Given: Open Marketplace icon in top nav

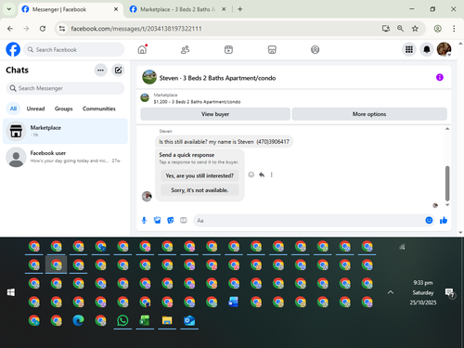Looking at the screenshot, I should pos(272,49).
